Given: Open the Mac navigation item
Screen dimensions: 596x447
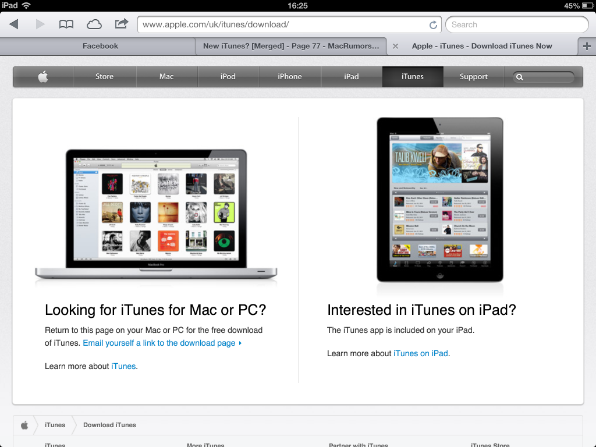Looking at the screenshot, I should click(x=166, y=76).
